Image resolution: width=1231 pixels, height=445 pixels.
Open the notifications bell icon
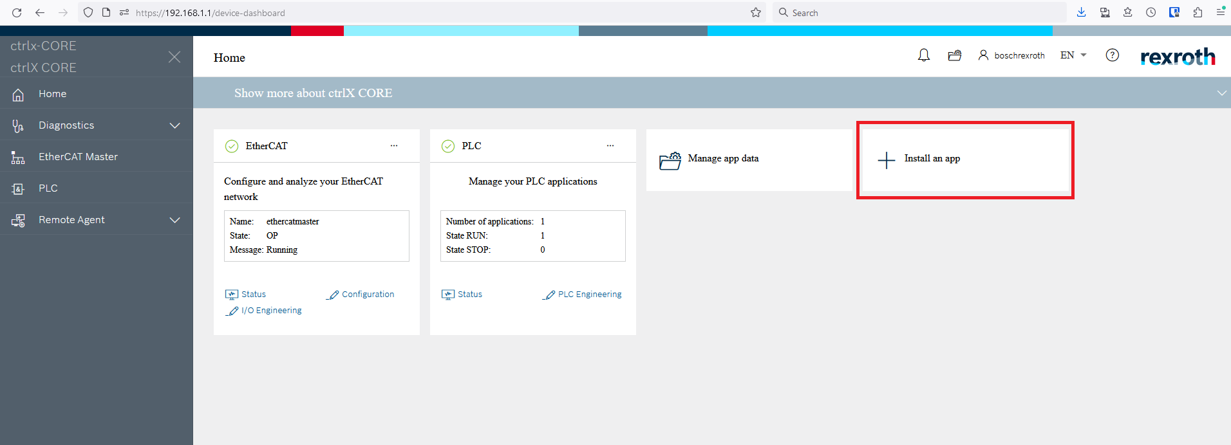[x=923, y=55]
